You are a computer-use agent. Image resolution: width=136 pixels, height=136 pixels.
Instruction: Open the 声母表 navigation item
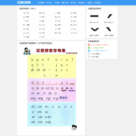(57, 3)
